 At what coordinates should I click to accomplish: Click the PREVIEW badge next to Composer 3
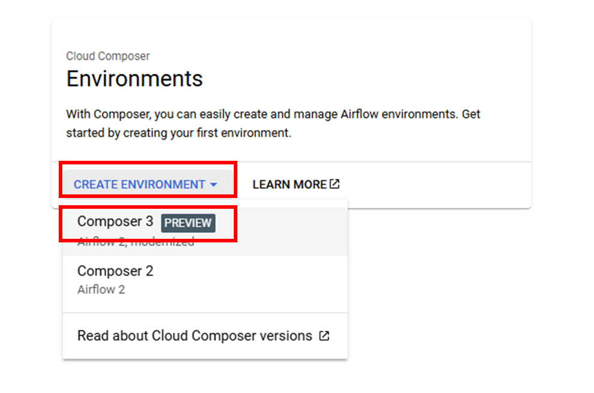coord(188,223)
